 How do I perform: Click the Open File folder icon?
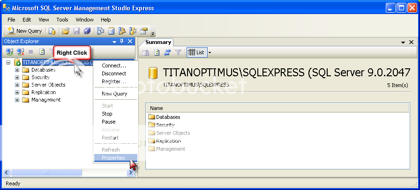coord(65,31)
